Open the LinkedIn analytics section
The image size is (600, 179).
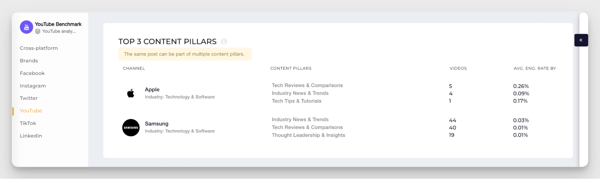pos(31,136)
